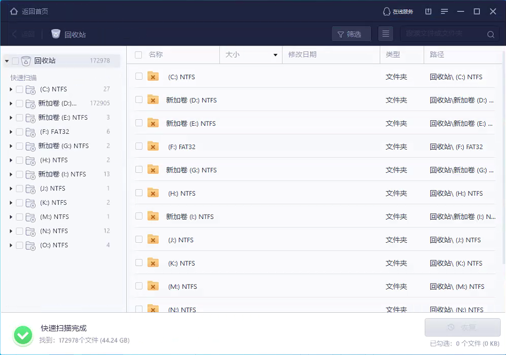Viewport: 506px width, 355px height.
Task: Click the 返回首页 link
Action: (35, 11)
